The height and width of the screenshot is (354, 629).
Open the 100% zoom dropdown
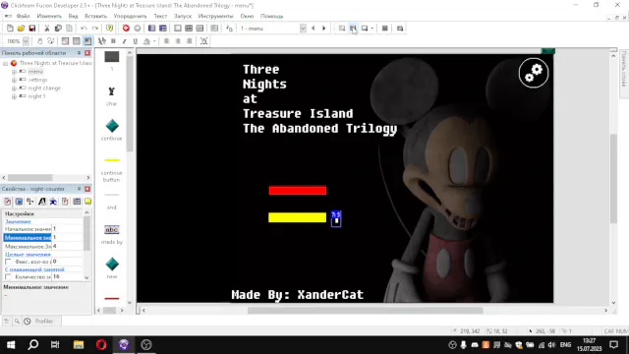tap(26, 41)
